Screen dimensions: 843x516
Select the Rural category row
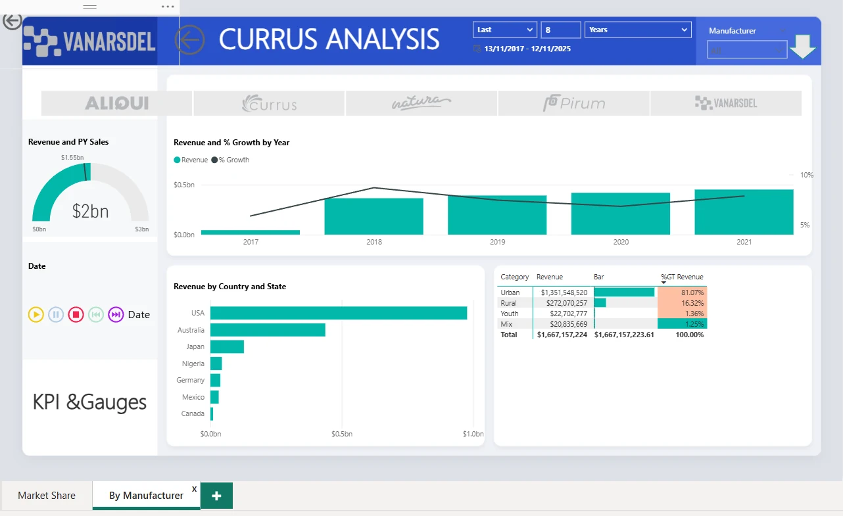[602, 303]
